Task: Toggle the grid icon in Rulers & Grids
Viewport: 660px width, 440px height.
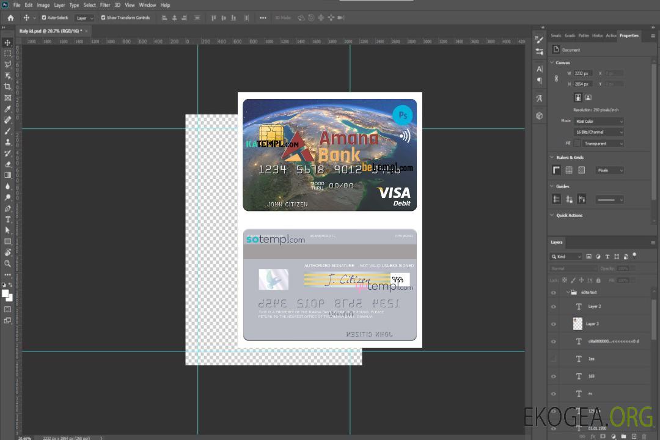Action: coord(569,170)
